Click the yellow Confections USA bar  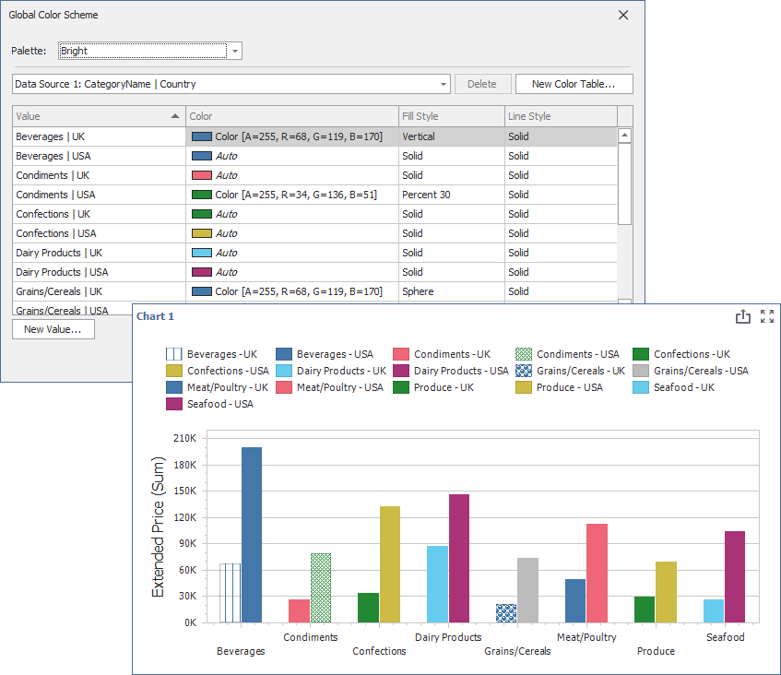point(390,564)
